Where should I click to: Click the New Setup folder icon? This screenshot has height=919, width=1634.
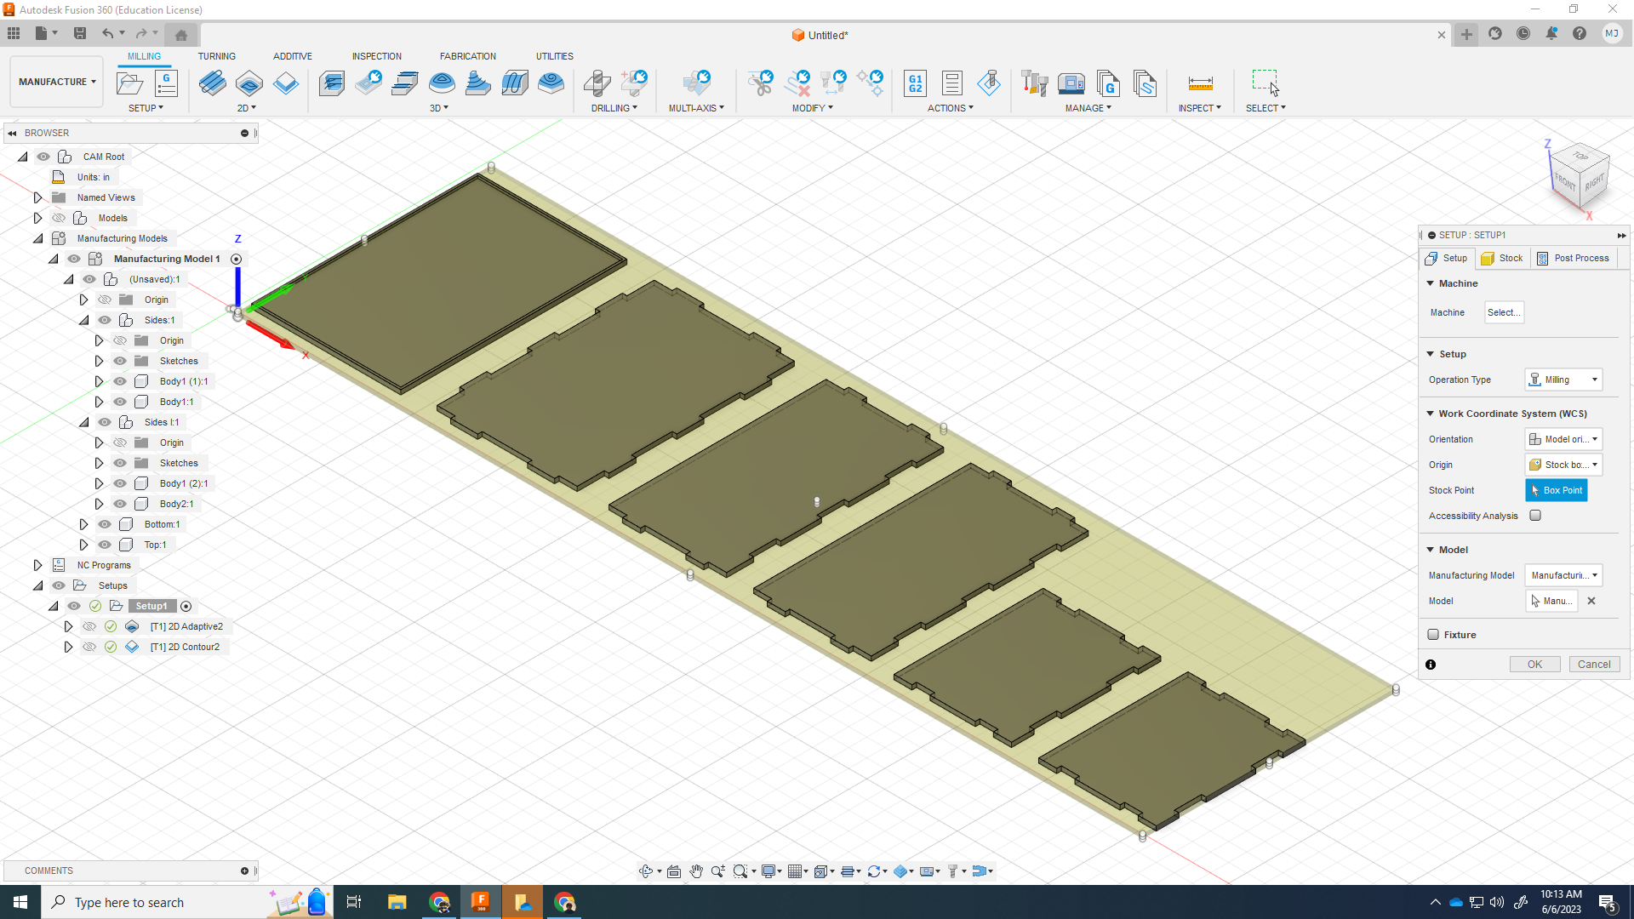(x=129, y=83)
